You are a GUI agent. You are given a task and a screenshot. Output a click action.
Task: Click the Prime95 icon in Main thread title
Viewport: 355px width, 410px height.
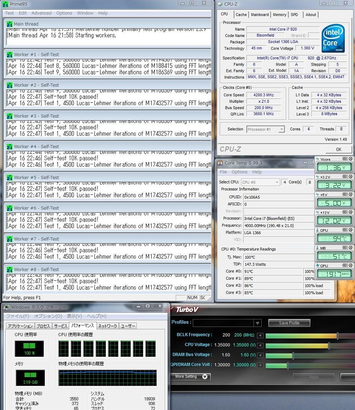[10, 24]
